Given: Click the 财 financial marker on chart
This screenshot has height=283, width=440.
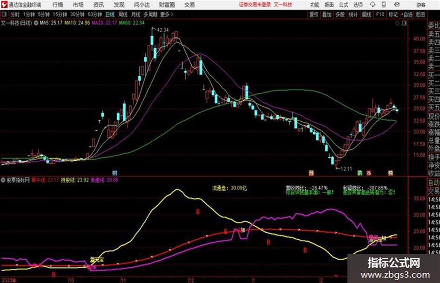Looking at the screenshot, I should pos(115,173).
